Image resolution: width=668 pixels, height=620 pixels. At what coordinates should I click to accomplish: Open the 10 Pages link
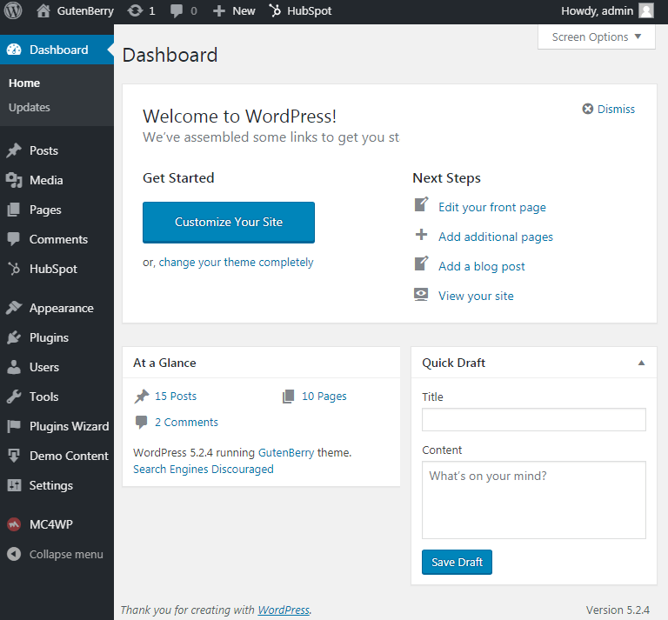tap(324, 396)
